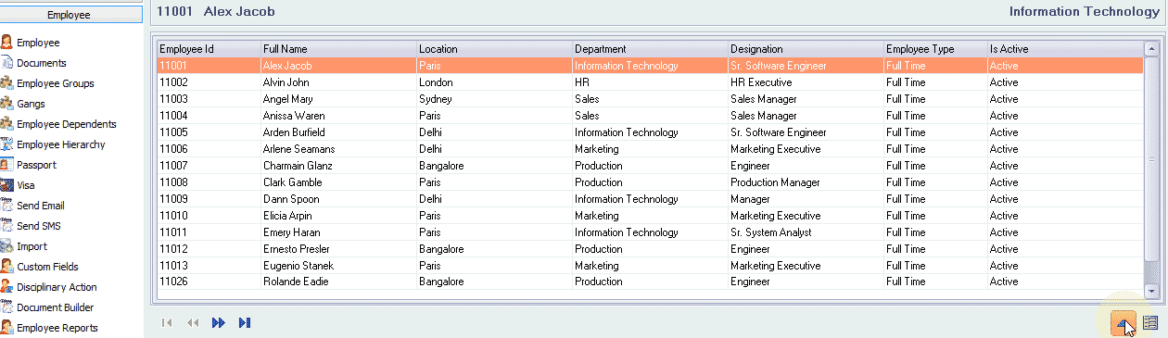The width and height of the screenshot is (1168, 338).
Task: Click employee id 11026 cell
Action: coord(209,282)
